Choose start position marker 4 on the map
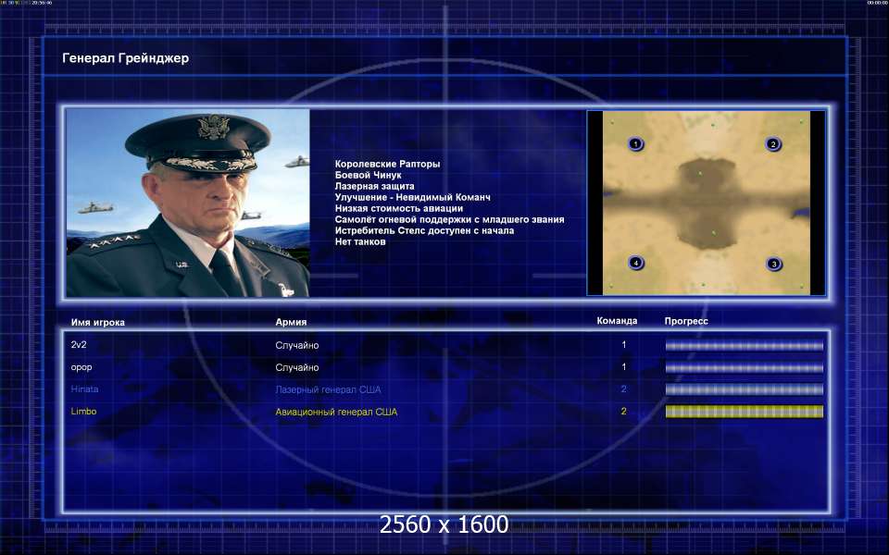Viewport: 889px width, 555px height. point(636,263)
